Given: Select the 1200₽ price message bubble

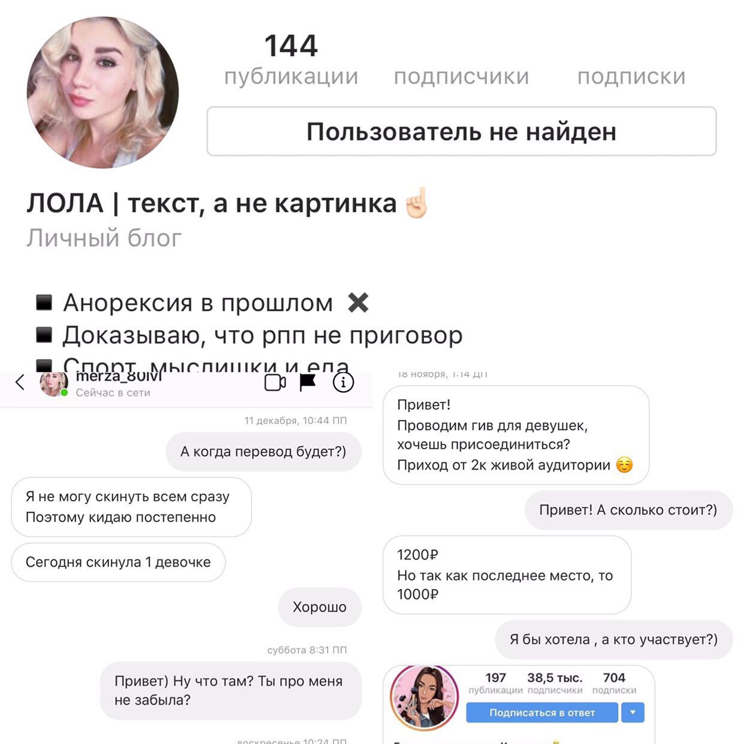Looking at the screenshot, I should pyautogui.click(x=507, y=574).
